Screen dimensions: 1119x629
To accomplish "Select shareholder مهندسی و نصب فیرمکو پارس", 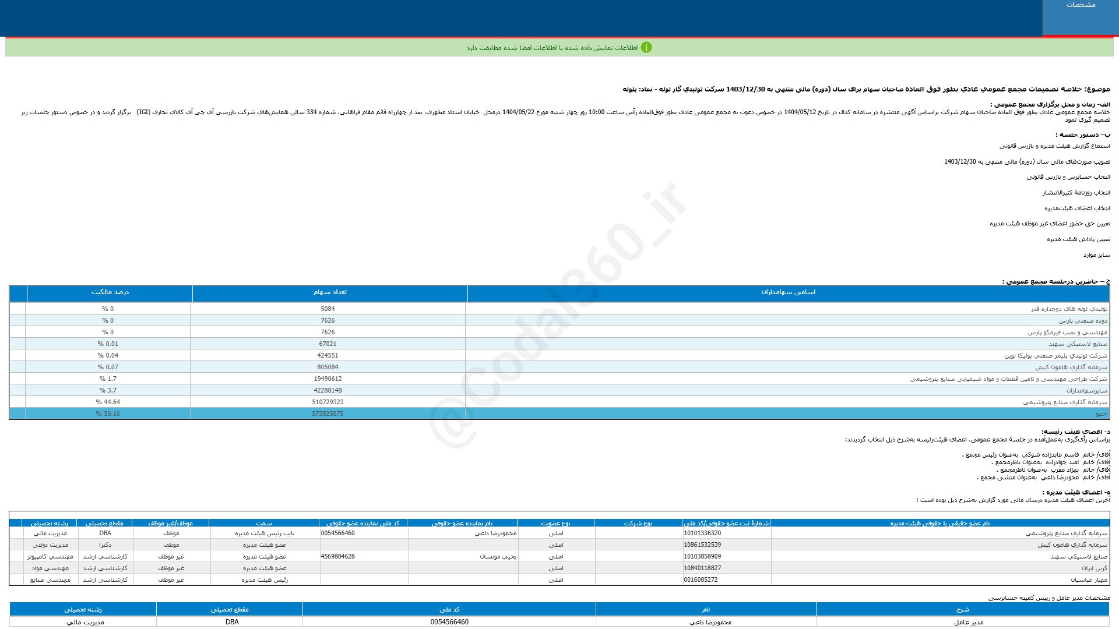I will (x=1067, y=333).
